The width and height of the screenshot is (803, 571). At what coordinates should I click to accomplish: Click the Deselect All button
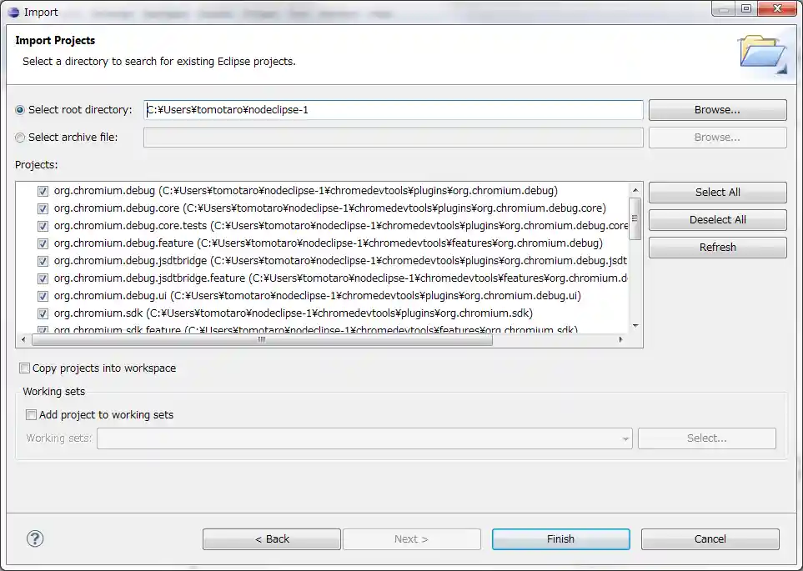pos(716,219)
